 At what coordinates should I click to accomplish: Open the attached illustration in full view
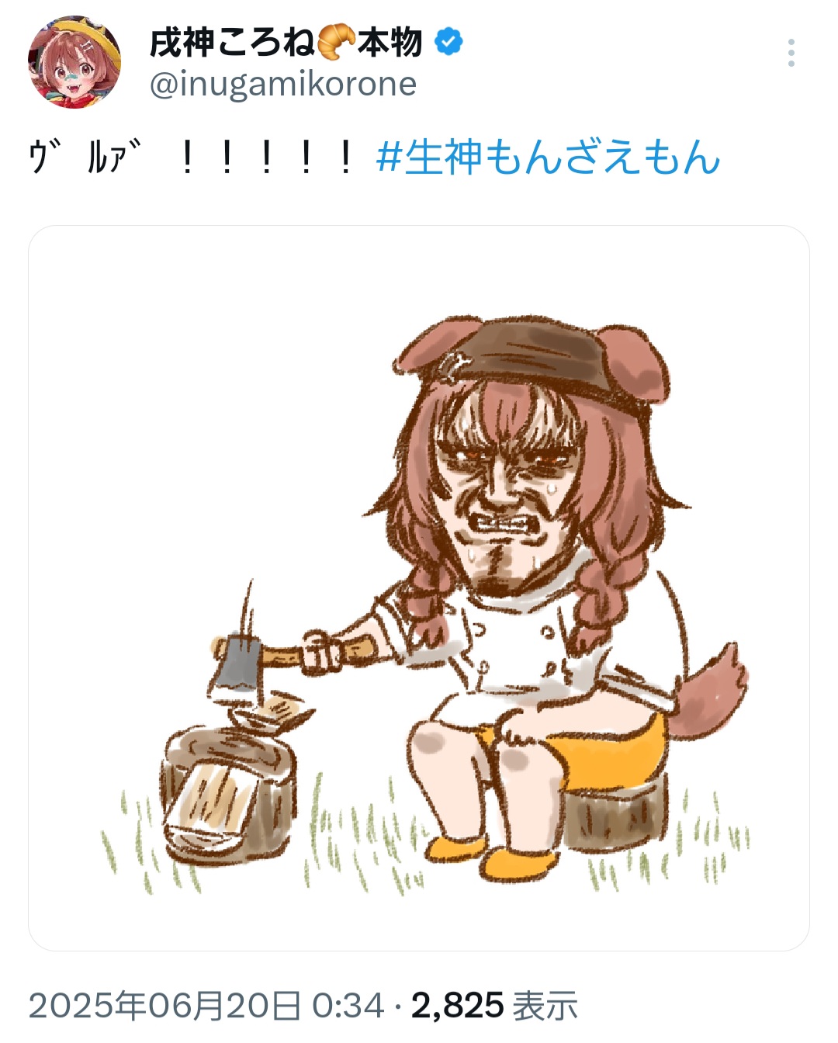click(419, 588)
